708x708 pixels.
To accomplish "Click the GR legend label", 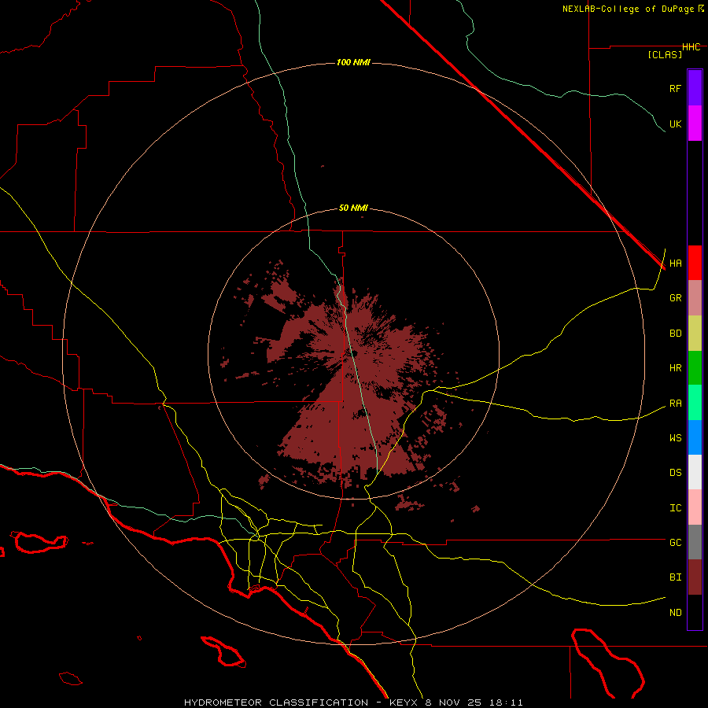I will click(x=675, y=298).
